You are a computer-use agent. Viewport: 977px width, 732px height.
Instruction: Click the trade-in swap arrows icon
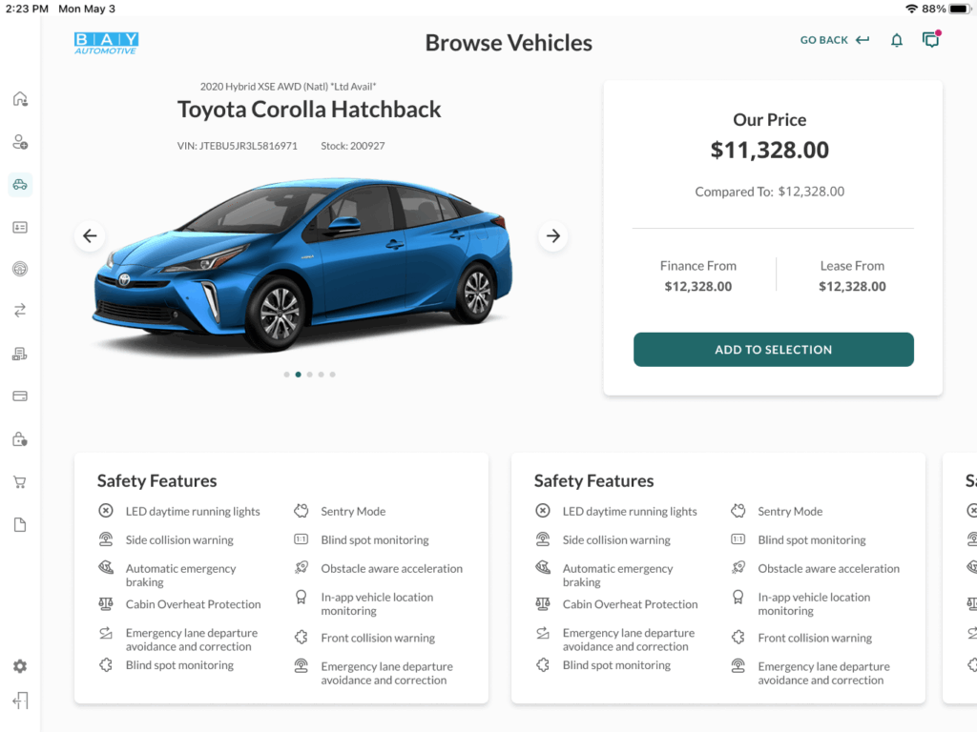(x=20, y=311)
